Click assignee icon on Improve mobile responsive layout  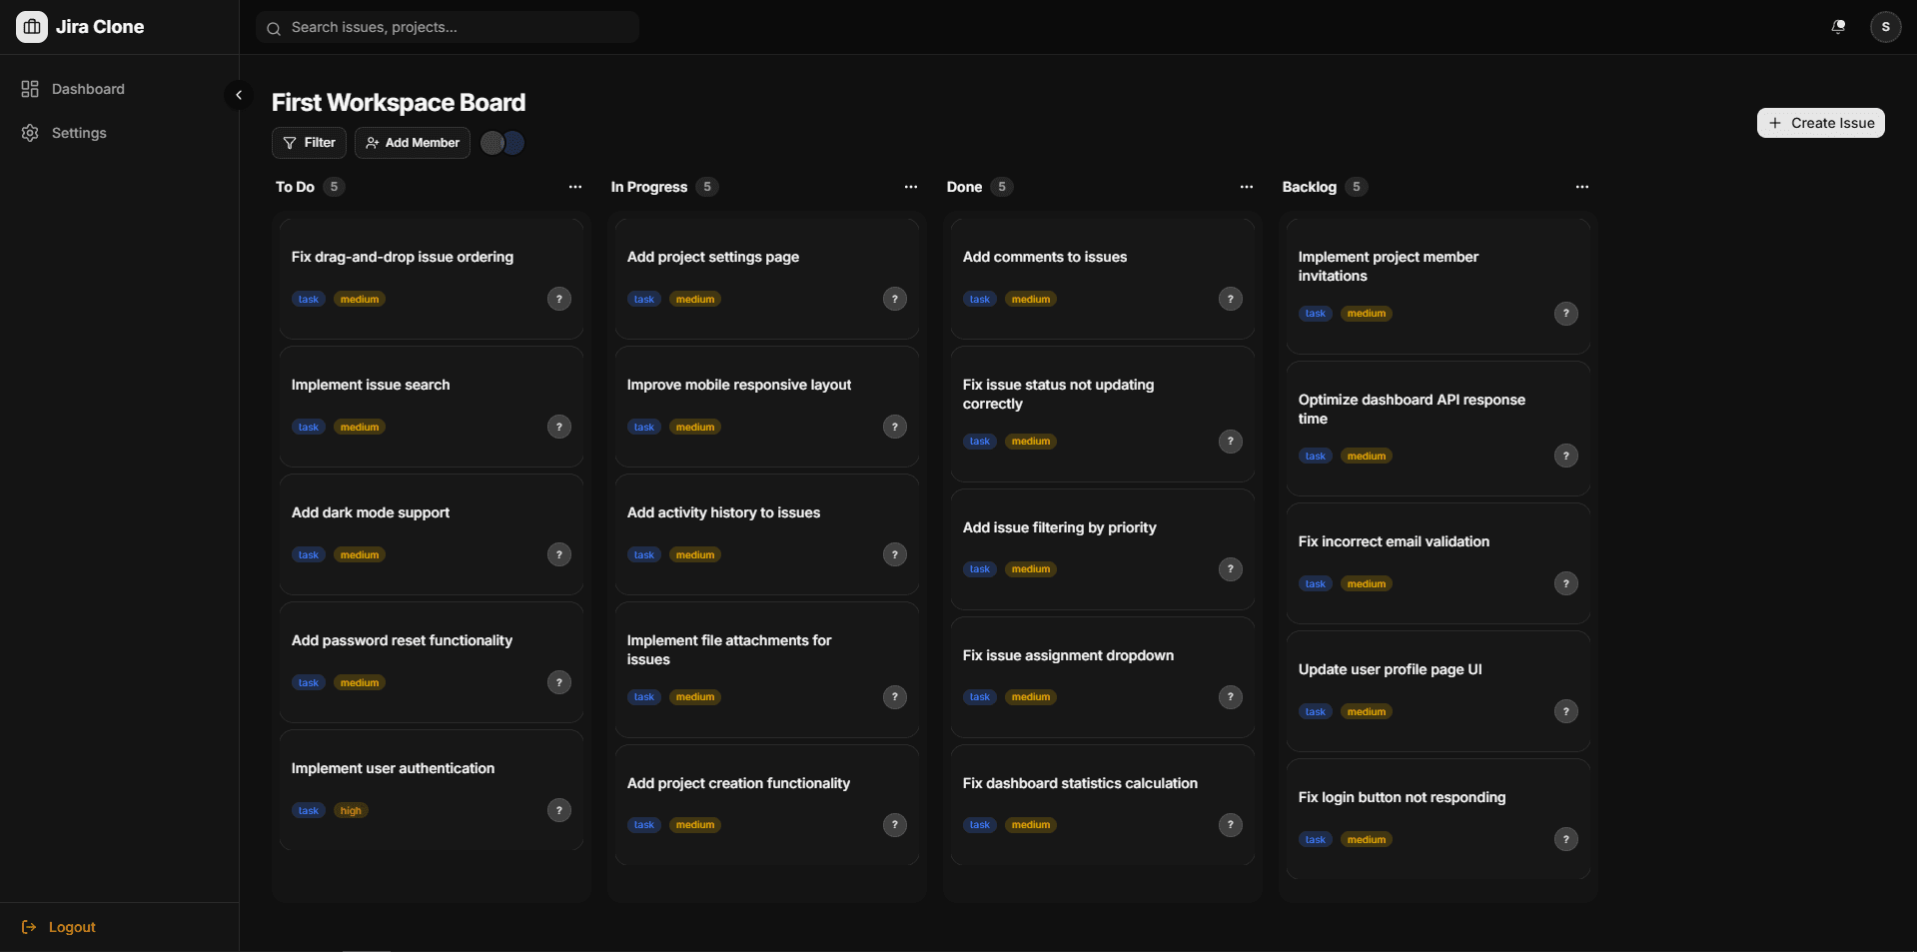(895, 427)
